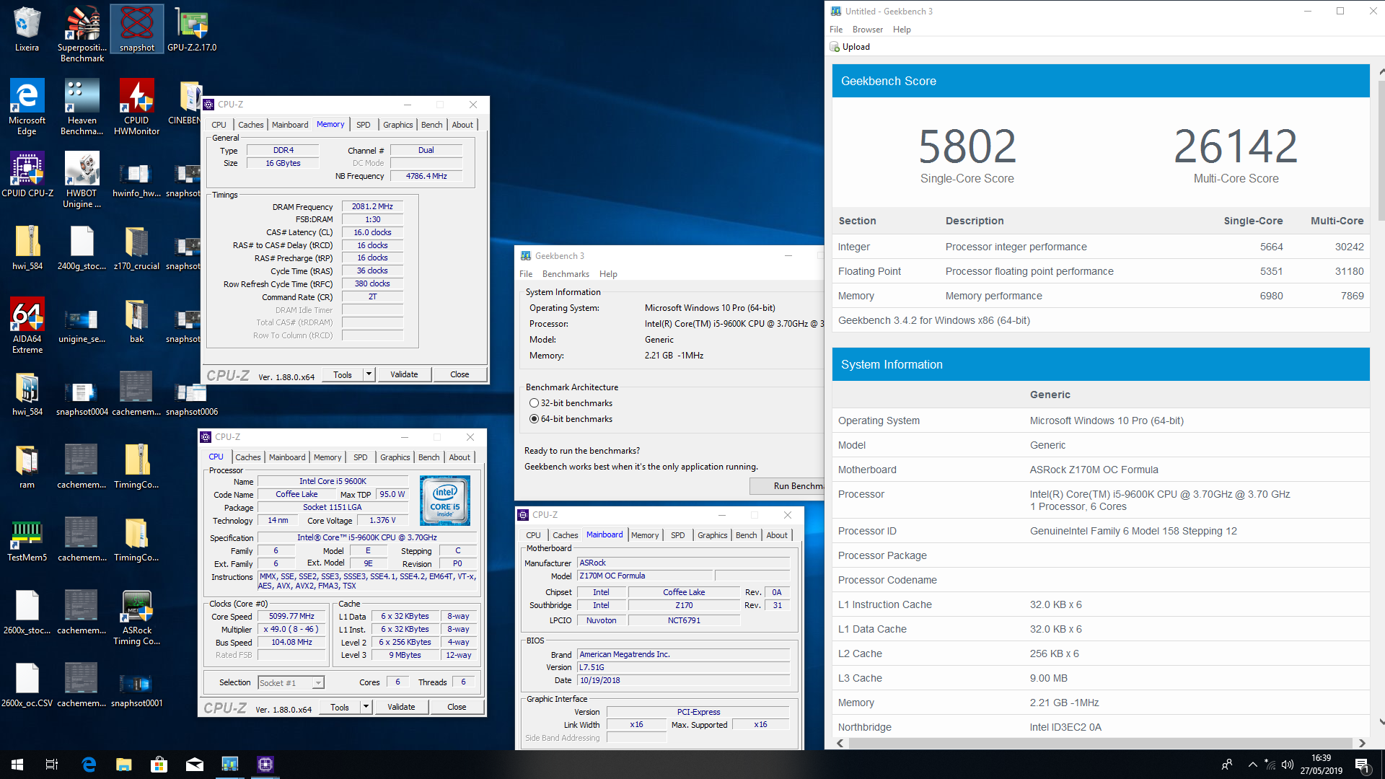This screenshot has width=1385, height=779.
Task: Select the z170_crucial folder icon
Action: click(137, 247)
